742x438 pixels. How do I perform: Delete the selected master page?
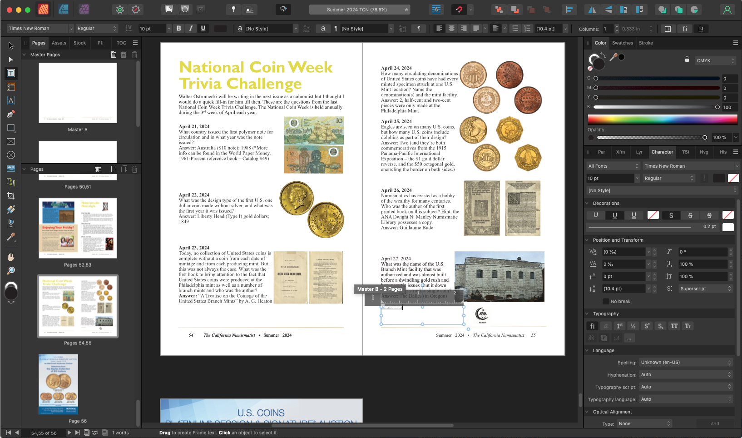click(x=134, y=55)
